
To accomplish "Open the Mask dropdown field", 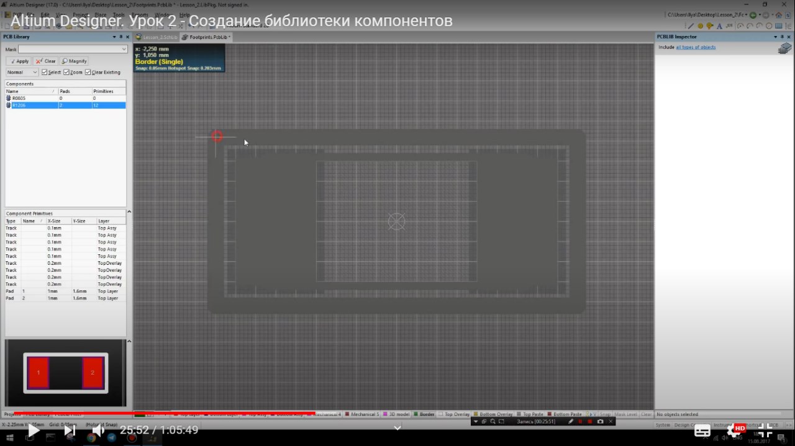I will click(73, 49).
